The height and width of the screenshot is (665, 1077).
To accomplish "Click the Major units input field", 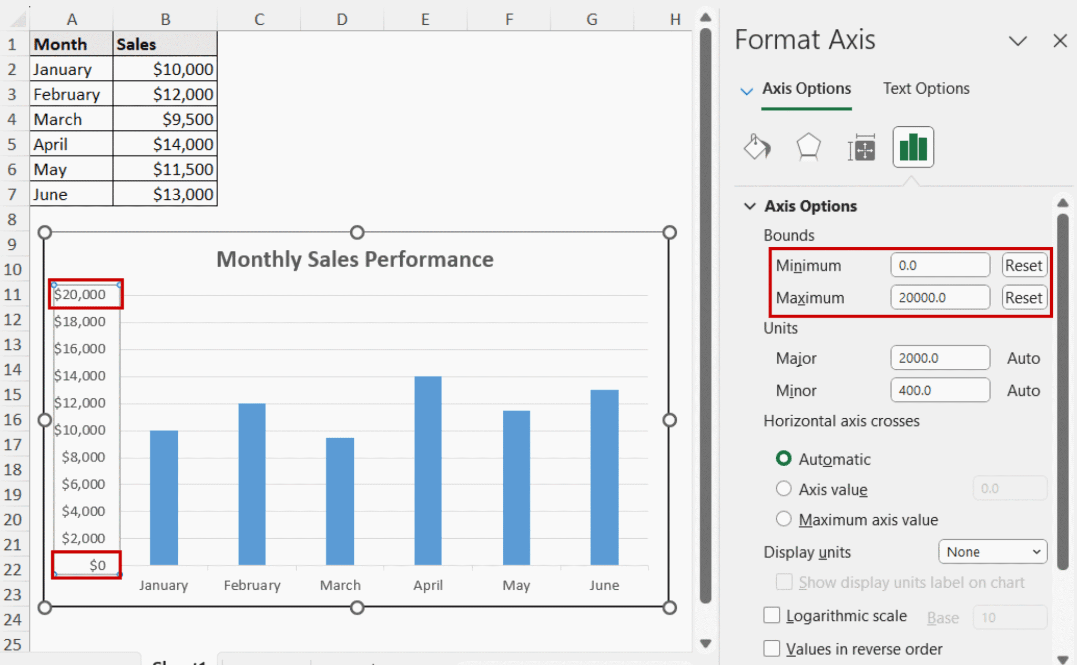I will (940, 358).
